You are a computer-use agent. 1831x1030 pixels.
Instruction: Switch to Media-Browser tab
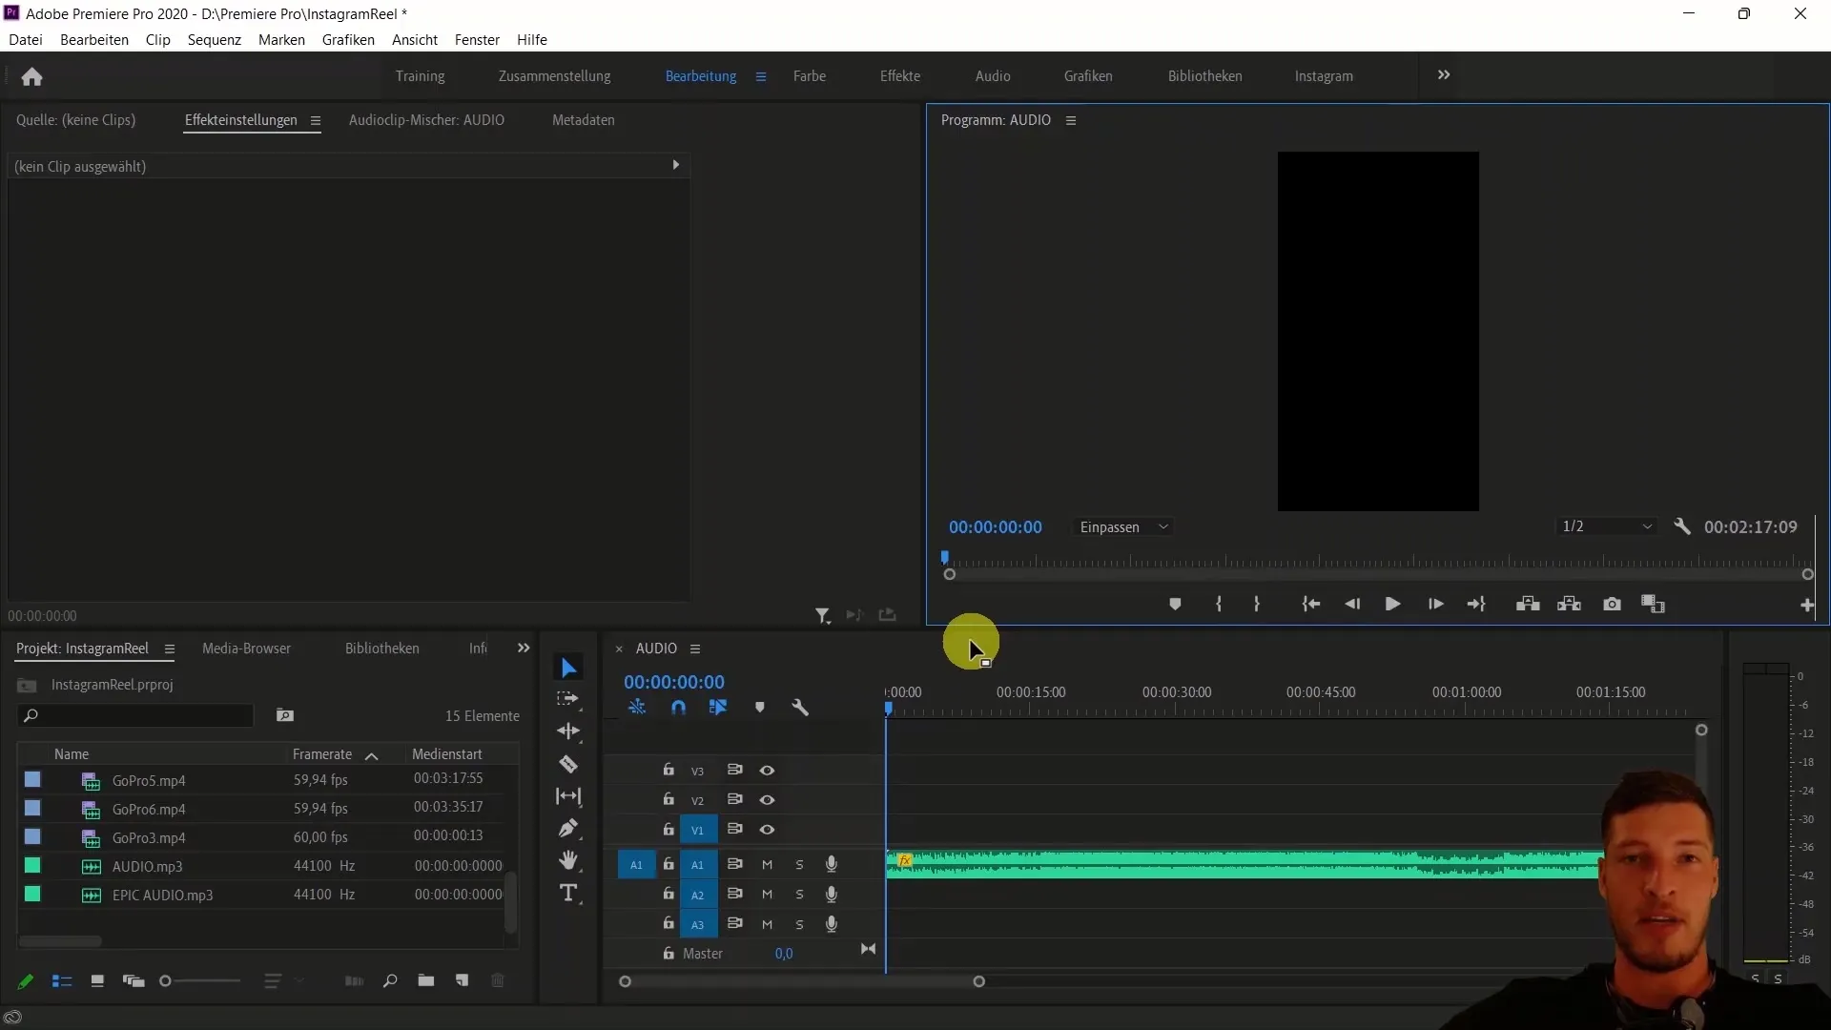[246, 649]
